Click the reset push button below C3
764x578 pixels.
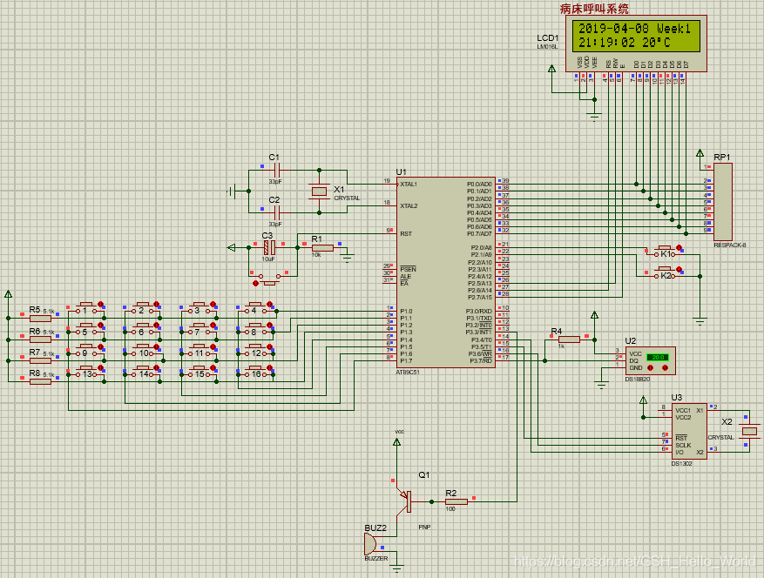tap(270, 279)
